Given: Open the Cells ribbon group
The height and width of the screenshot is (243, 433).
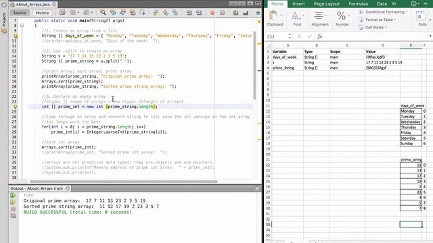Looking at the screenshot, I should [421, 19].
